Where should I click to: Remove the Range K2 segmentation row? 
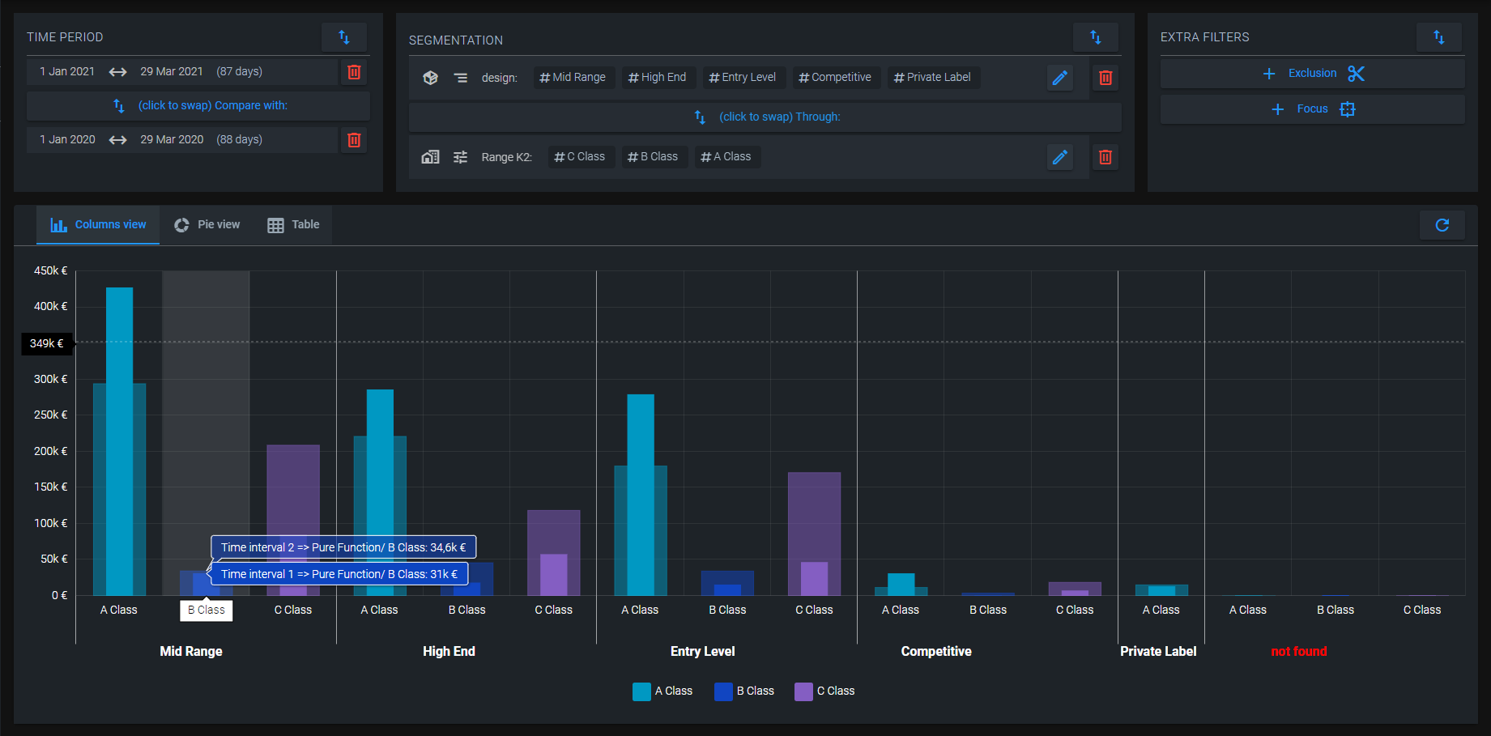(x=1105, y=157)
